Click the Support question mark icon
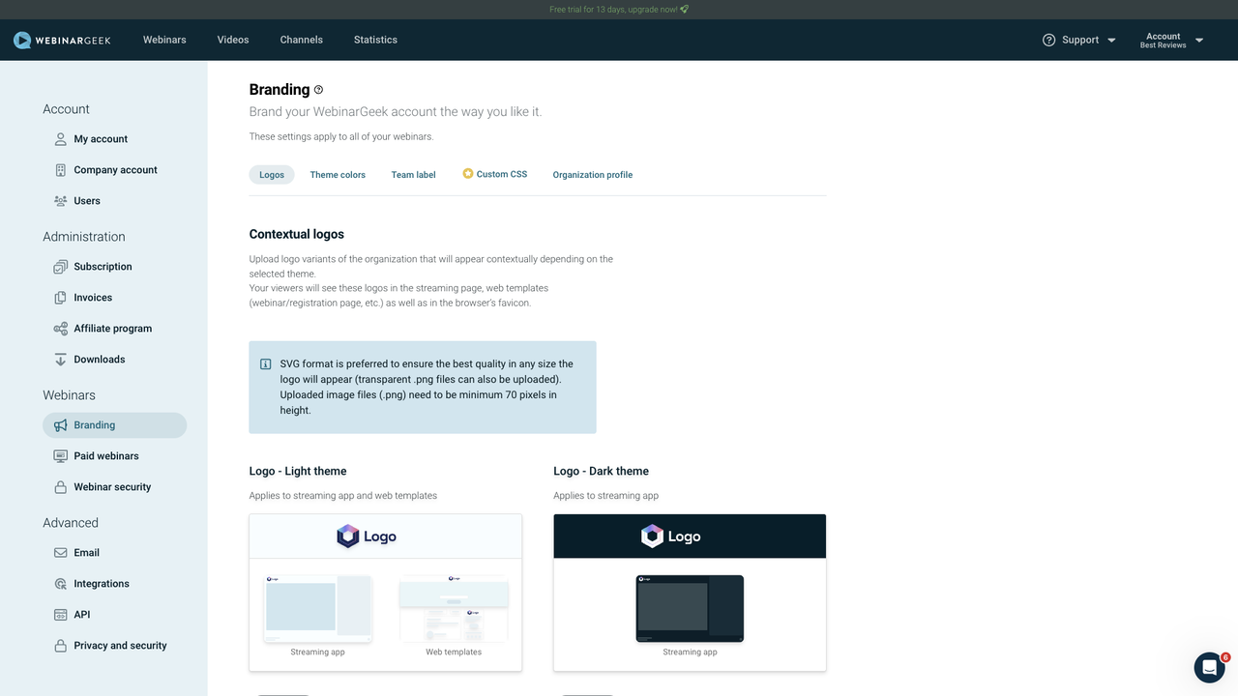Viewport: 1238px width, 696px height. 1048,40
